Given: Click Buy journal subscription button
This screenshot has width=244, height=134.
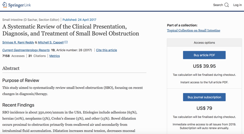Looking at the screenshot, I should [x=204, y=97].
